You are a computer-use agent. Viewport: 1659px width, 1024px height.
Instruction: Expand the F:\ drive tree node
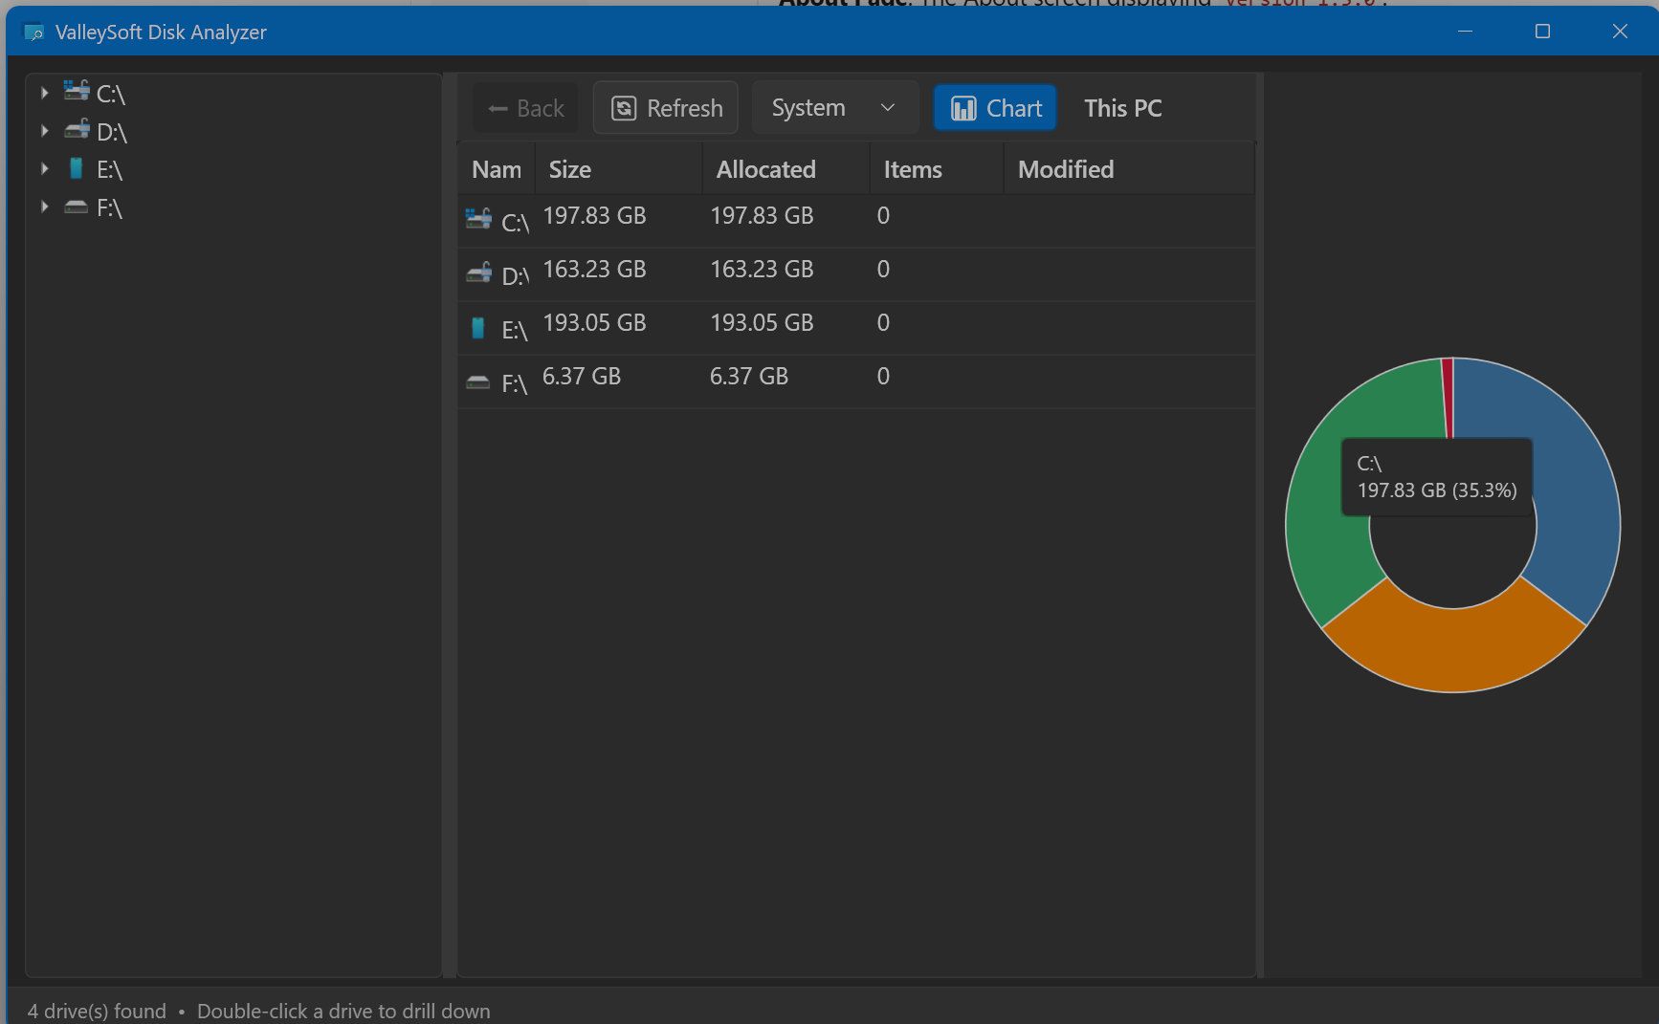[44, 207]
